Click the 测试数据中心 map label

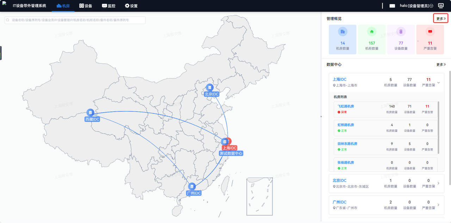(231, 153)
